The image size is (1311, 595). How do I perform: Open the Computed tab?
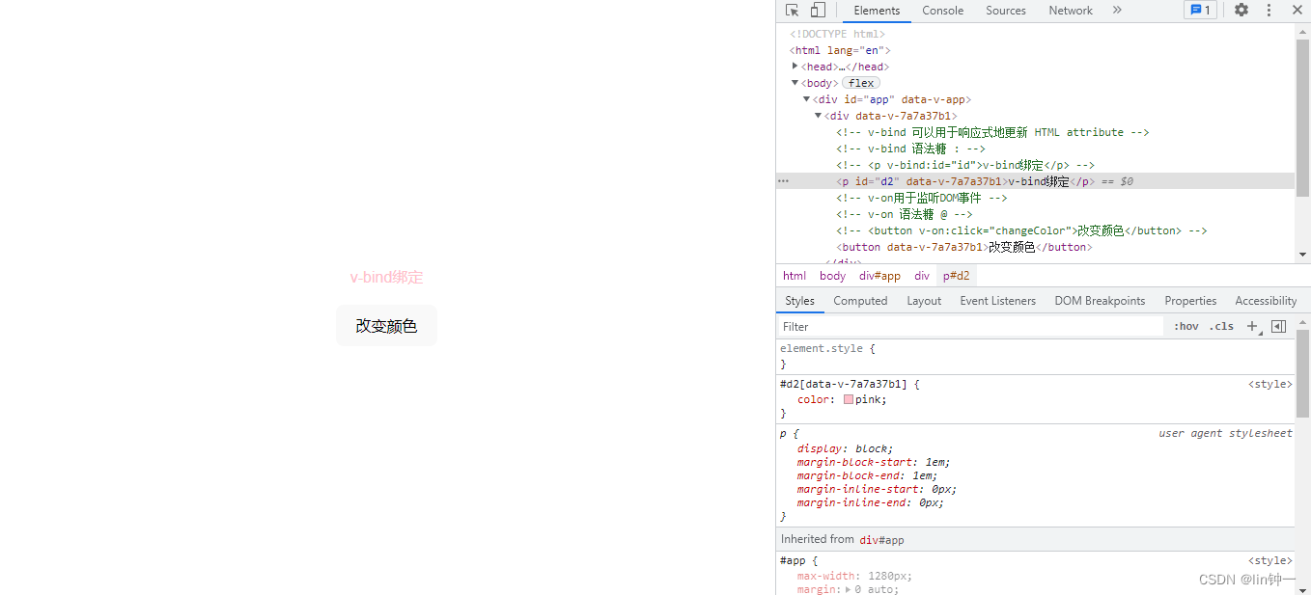coord(860,301)
